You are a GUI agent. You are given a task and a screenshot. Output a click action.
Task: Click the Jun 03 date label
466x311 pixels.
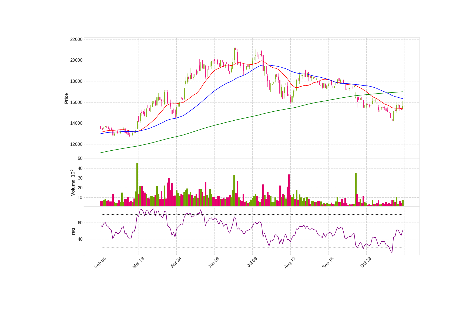[214, 263]
